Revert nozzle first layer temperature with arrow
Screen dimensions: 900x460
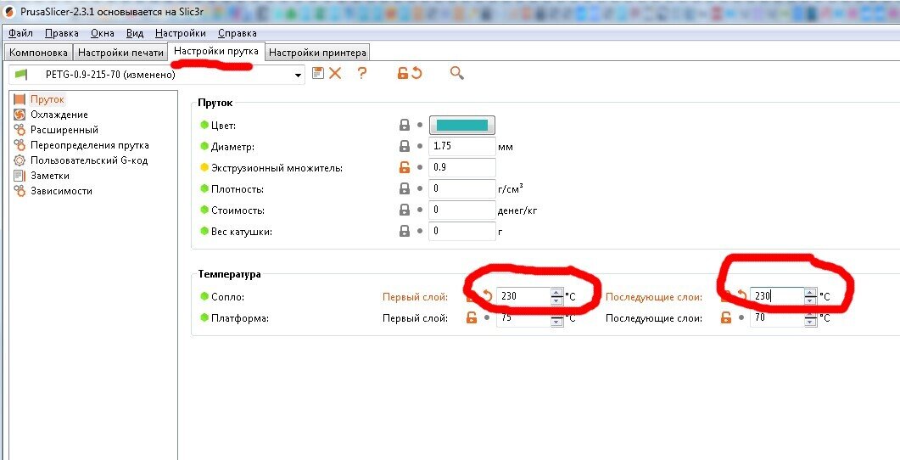487,296
